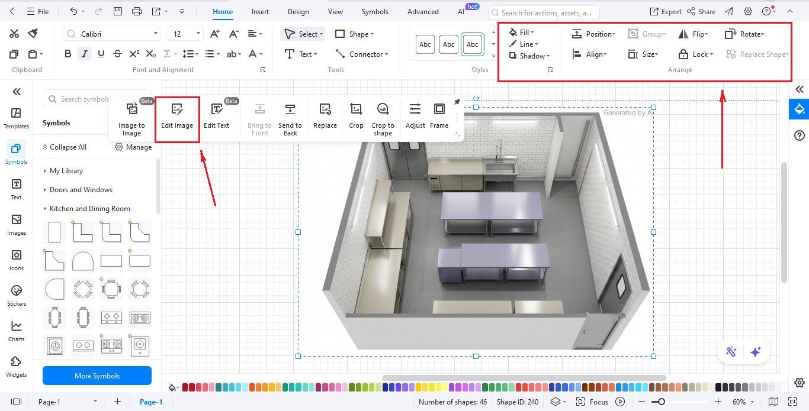Viewport: 809px width, 411px height.
Task: Toggle bold formatting
Action: [x=68, y=53]
